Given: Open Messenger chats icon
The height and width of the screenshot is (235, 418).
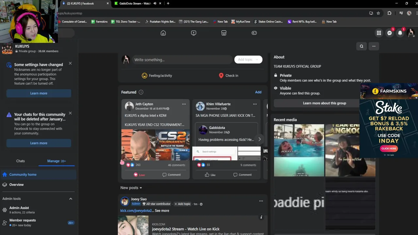Looking at the screenshot, I should (390, 33).
